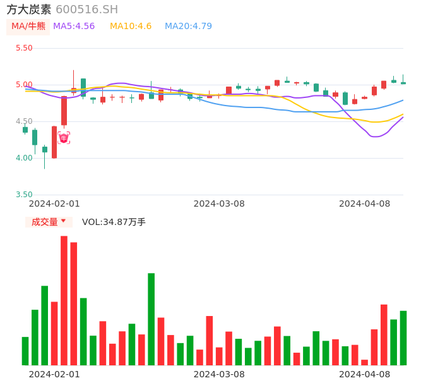This screenshot has width=433, height=383.
Task: Click the rightmost green volume bar
Action: pos(403,337)
